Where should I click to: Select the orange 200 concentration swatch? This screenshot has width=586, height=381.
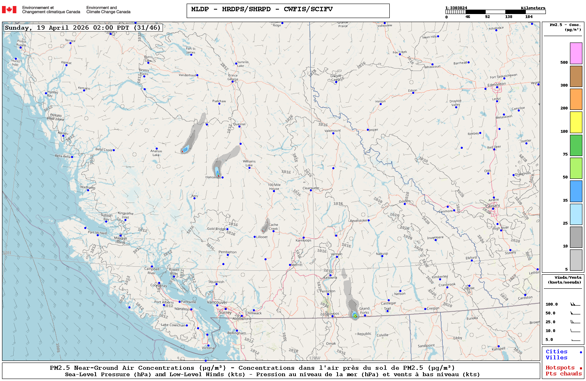pos(576,99)
